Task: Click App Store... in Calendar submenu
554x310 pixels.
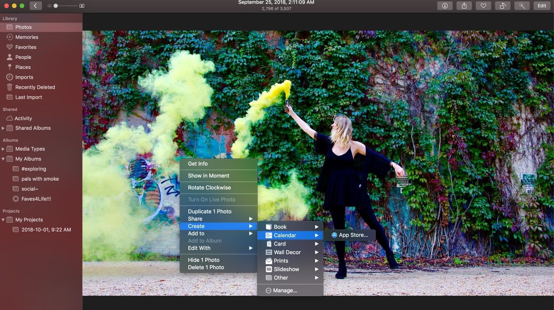Action: tap(353, 235)
